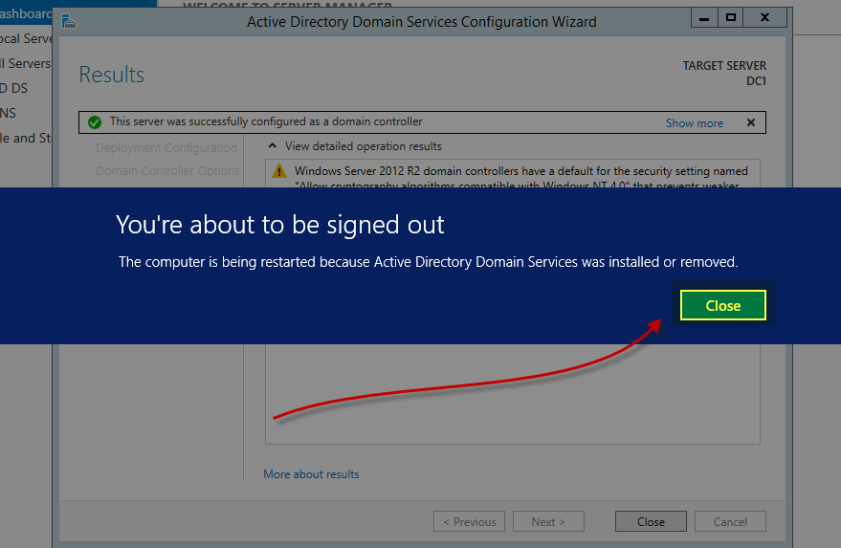Click the Cancel button in the wizard
841x548 pixels.
[x=730, y=522]
